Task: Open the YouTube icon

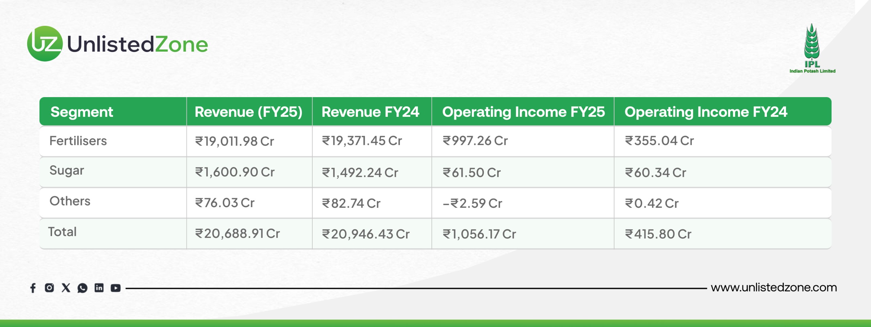Action: click(116, 288)
